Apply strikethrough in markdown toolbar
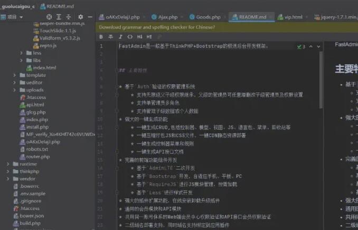This screenshot has width=358, height=230. [111, 37]
